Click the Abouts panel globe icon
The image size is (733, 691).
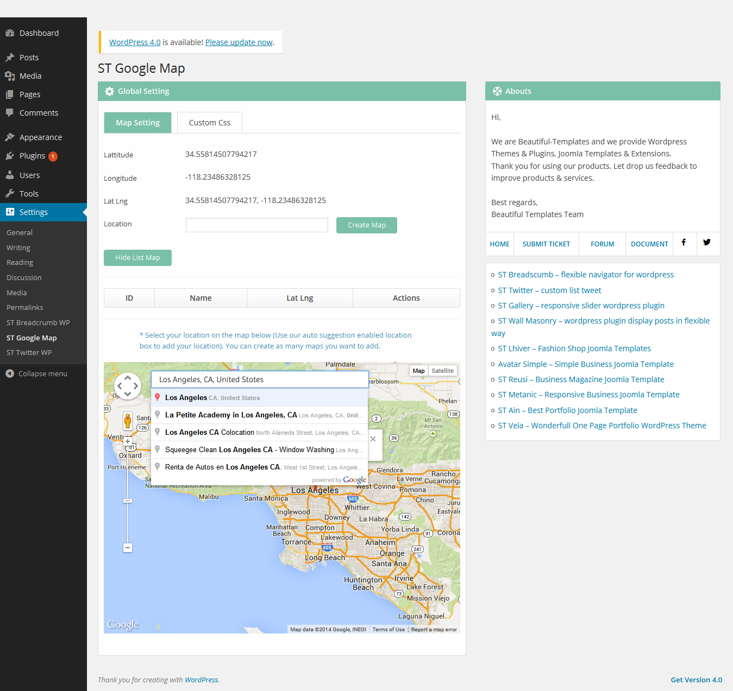[x=497, y=91]
